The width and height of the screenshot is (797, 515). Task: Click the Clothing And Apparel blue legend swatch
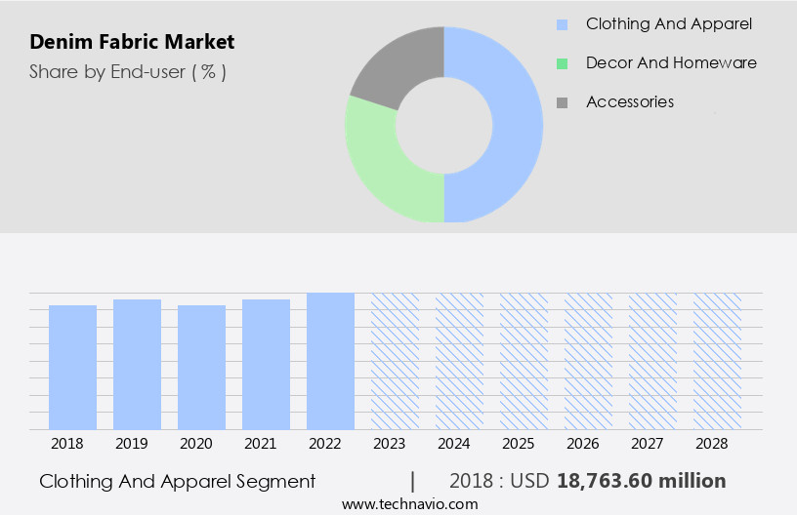pyautogui.click(x=562, y=24)
